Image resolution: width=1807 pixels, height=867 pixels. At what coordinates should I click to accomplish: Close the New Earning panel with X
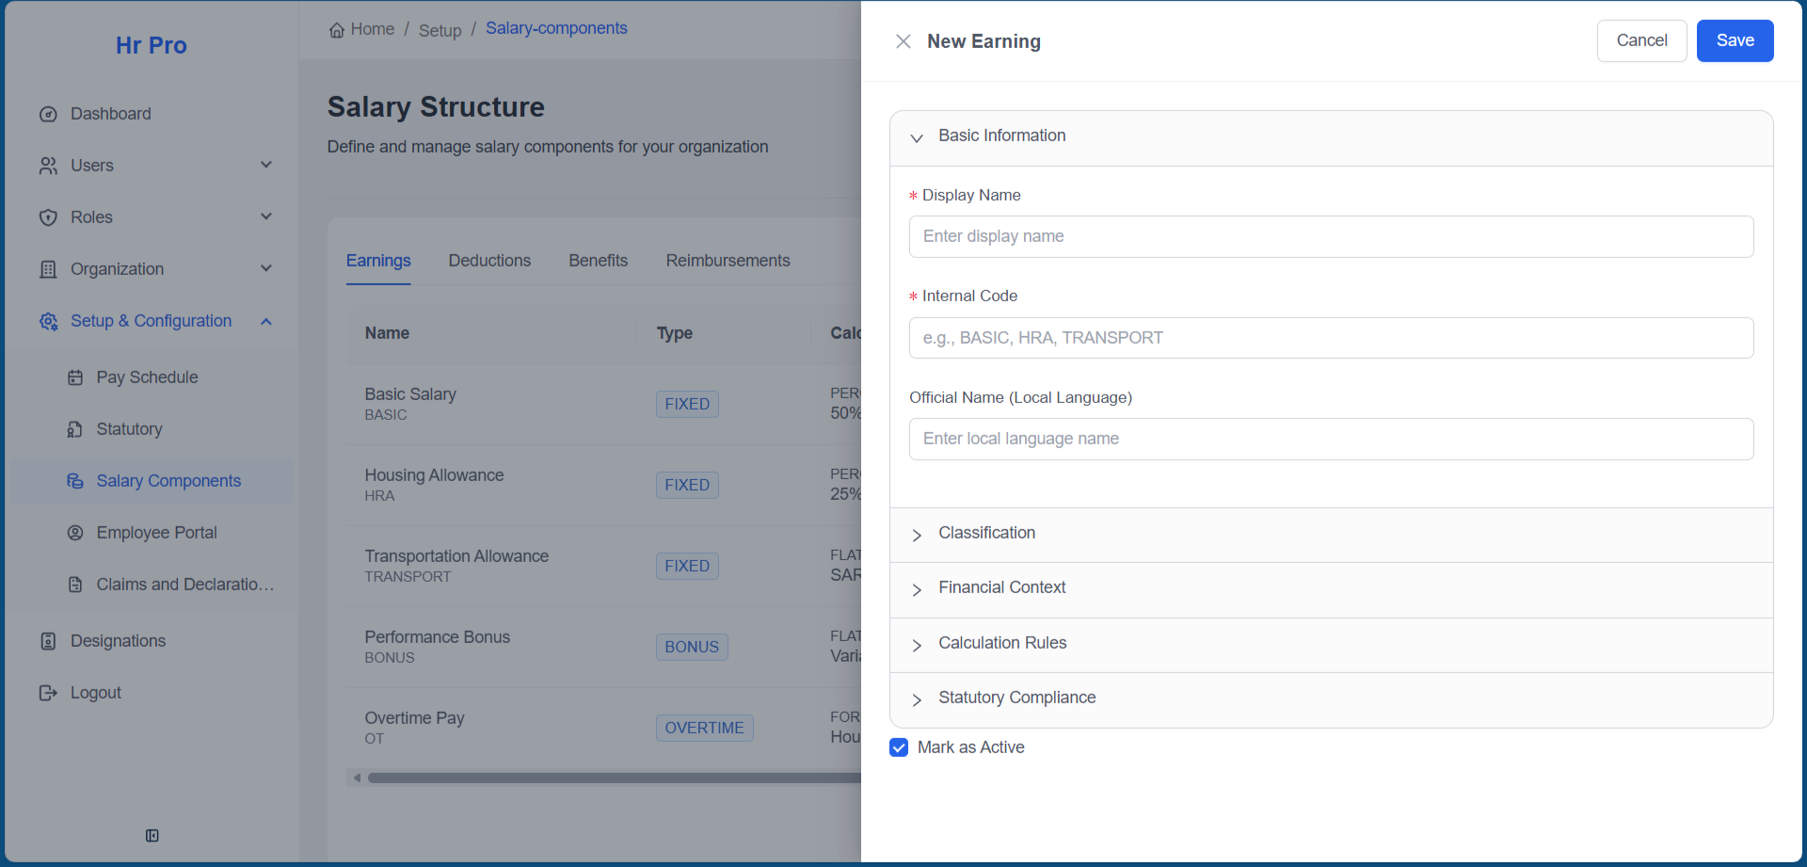(903, 41)
